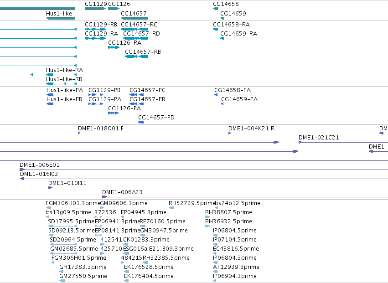Image resolution: width=388 pixels, height=283 pixels.
Task: Click protein label CG1129-PA
Action: [x=105, y=99]
